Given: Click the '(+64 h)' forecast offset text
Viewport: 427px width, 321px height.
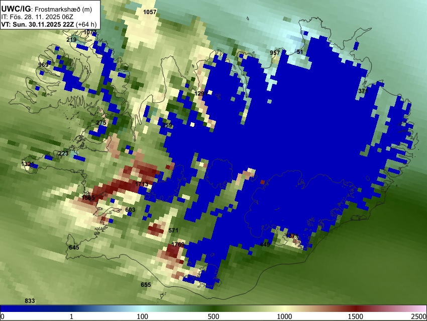Looking at the screenshot, I should coord(86,24).
